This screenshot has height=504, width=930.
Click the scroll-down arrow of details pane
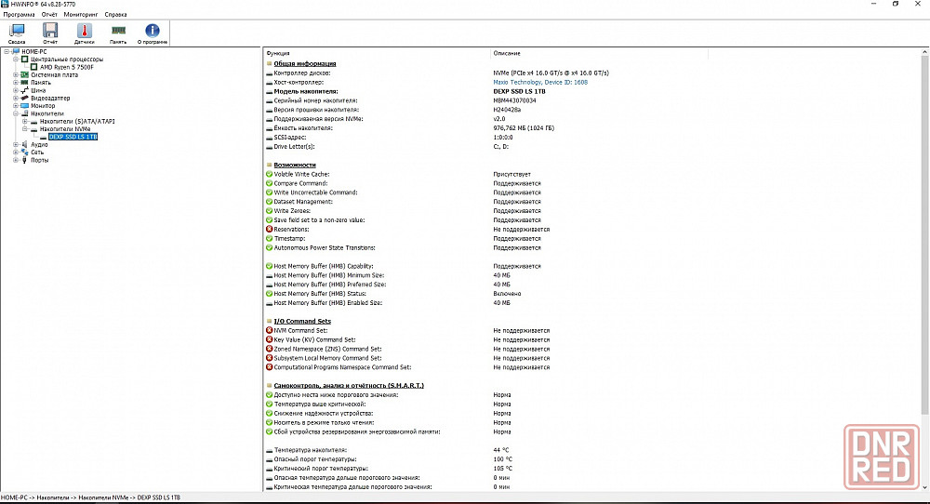[924, 487]
